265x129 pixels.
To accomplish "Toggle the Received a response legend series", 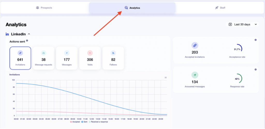I will click(x=98, y=122).
